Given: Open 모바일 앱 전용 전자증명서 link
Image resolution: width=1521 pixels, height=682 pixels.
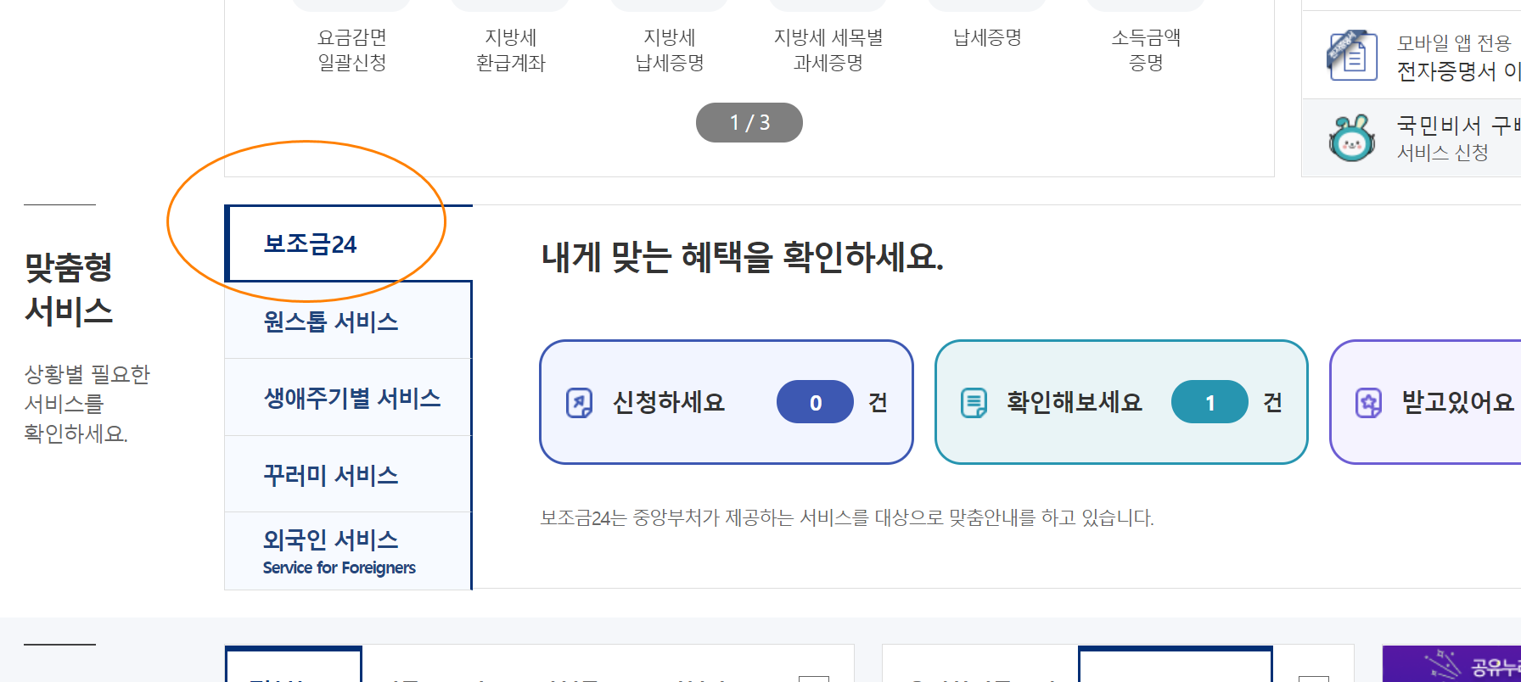Looking at the screenshot, I should pyautogui.click(x=1412, y=55).
